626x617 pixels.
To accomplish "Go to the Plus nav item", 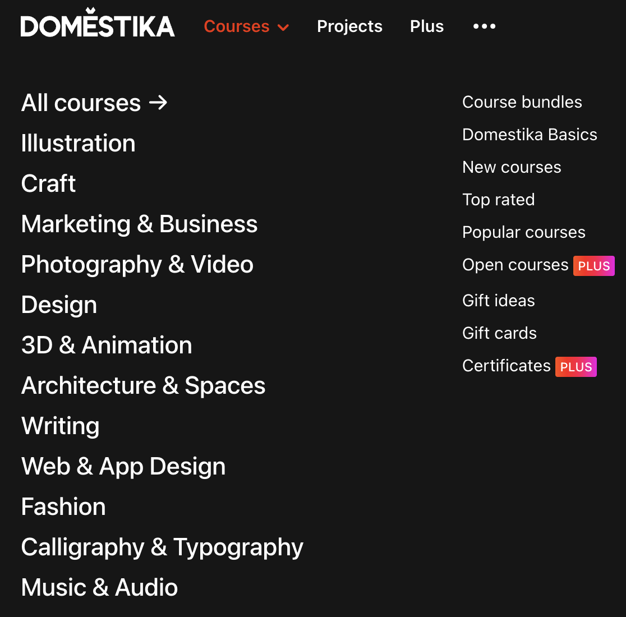I will point(427,26).
